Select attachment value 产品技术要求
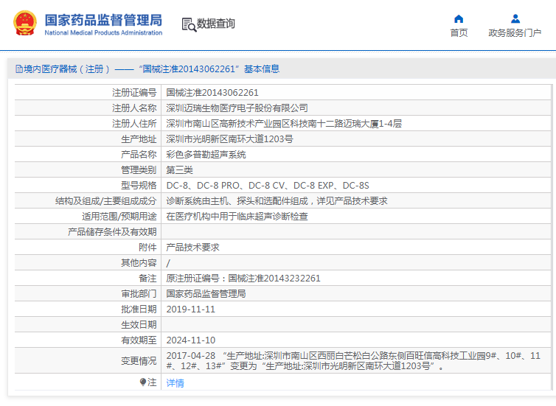 [x=192, y=248]
